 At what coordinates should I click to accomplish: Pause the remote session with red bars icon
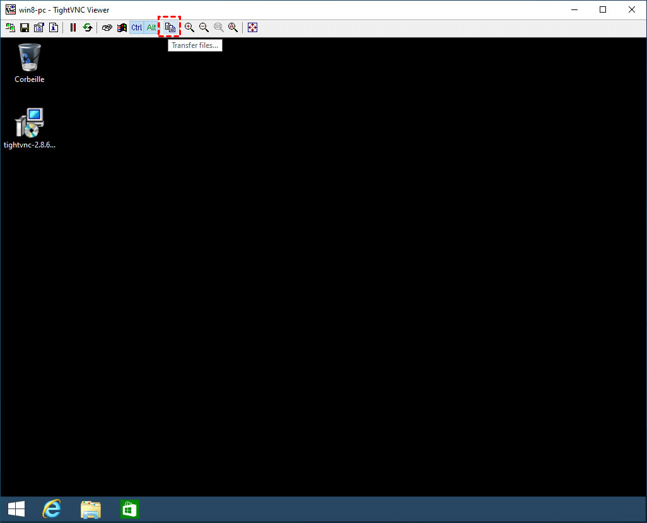tap(73, 28)
